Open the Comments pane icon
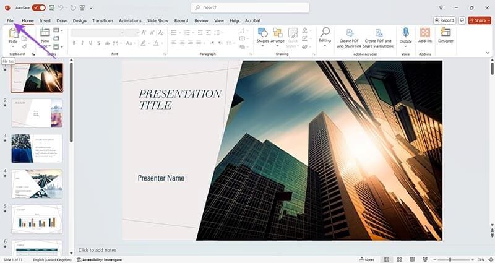495x263 pixels. tap(462, 20)
